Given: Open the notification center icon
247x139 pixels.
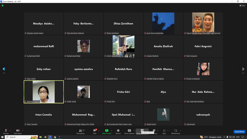Looking at the screenshot, I should (x=243, y=137).
